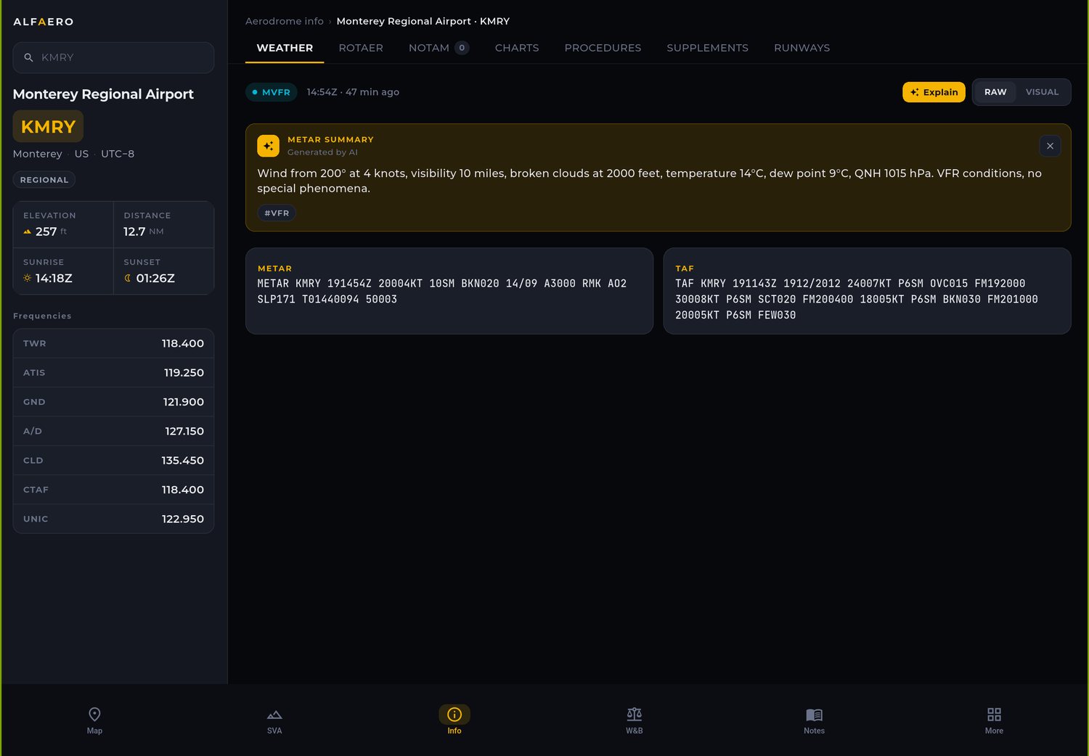Click the NOTAM count badge 0
The image size is (1089, 756).
[462, 48]
